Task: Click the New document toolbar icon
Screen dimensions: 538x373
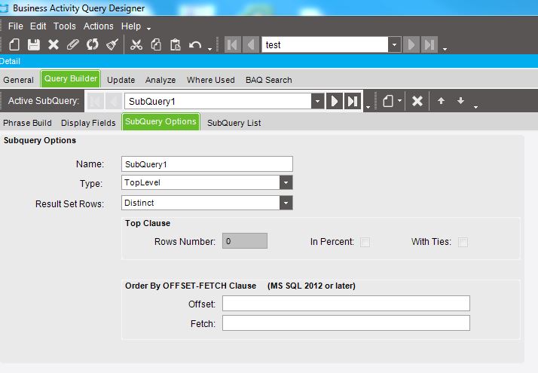Action: click(14, 44)
